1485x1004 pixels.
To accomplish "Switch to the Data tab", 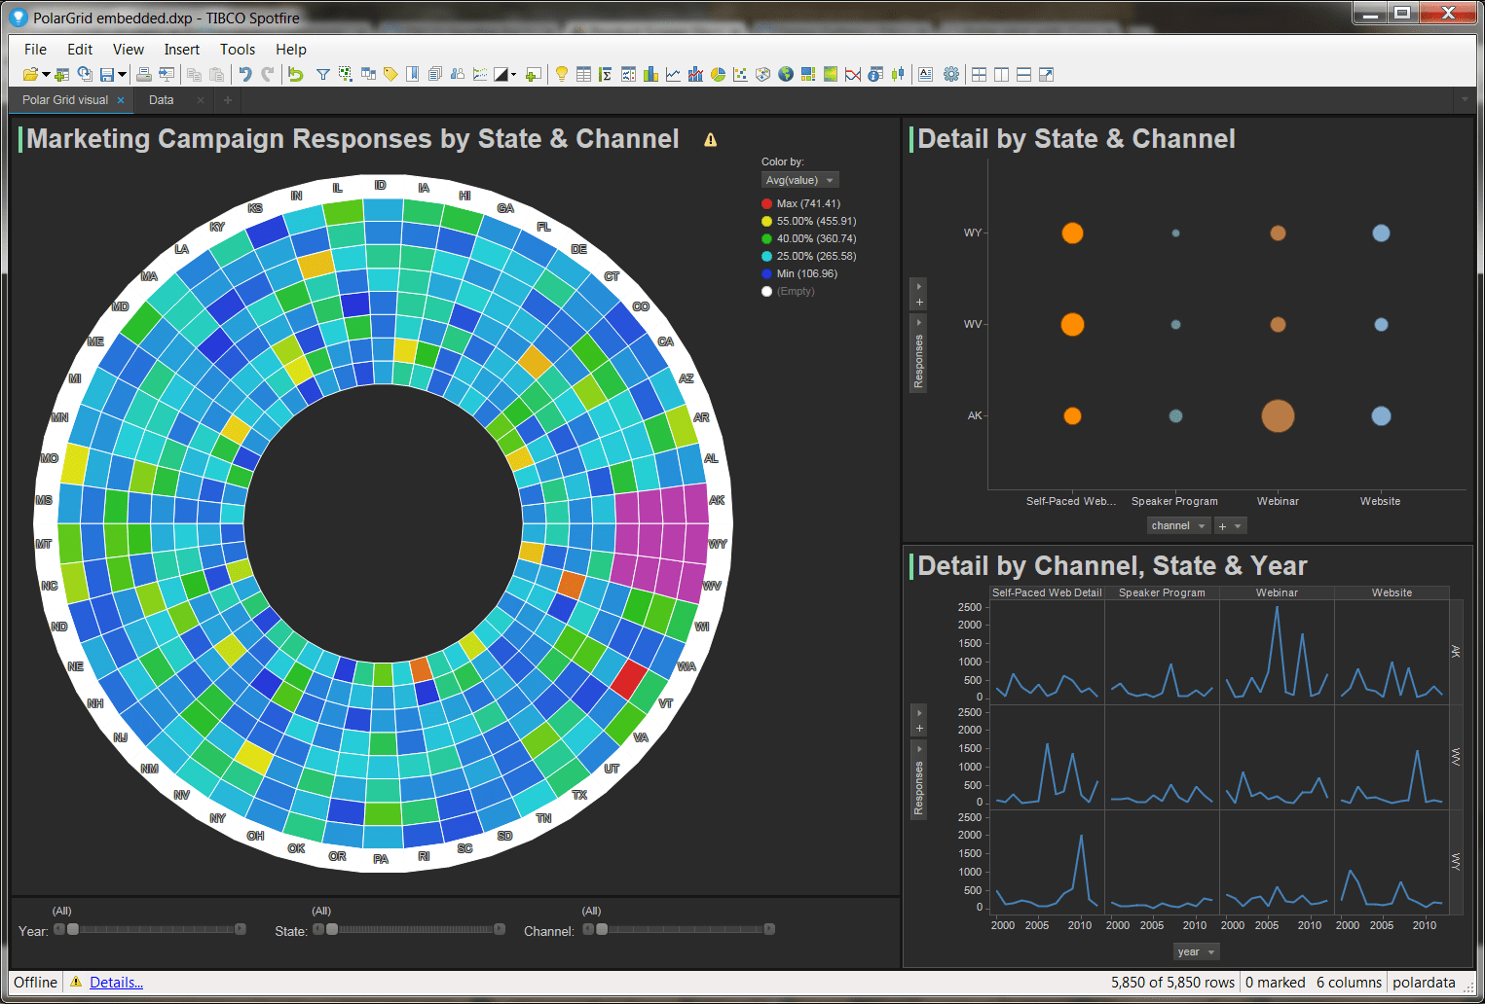I will (x=161, y=99).
